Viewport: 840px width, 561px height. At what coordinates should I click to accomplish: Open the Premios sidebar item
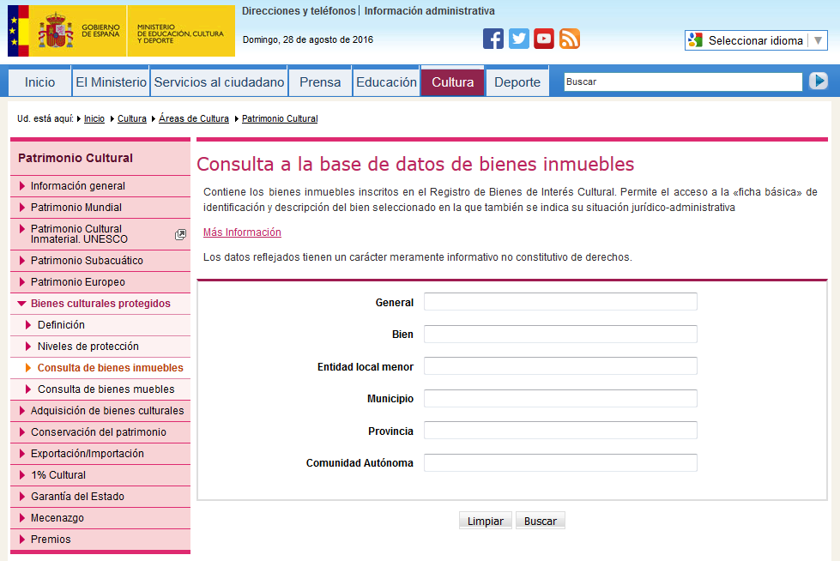100,539
